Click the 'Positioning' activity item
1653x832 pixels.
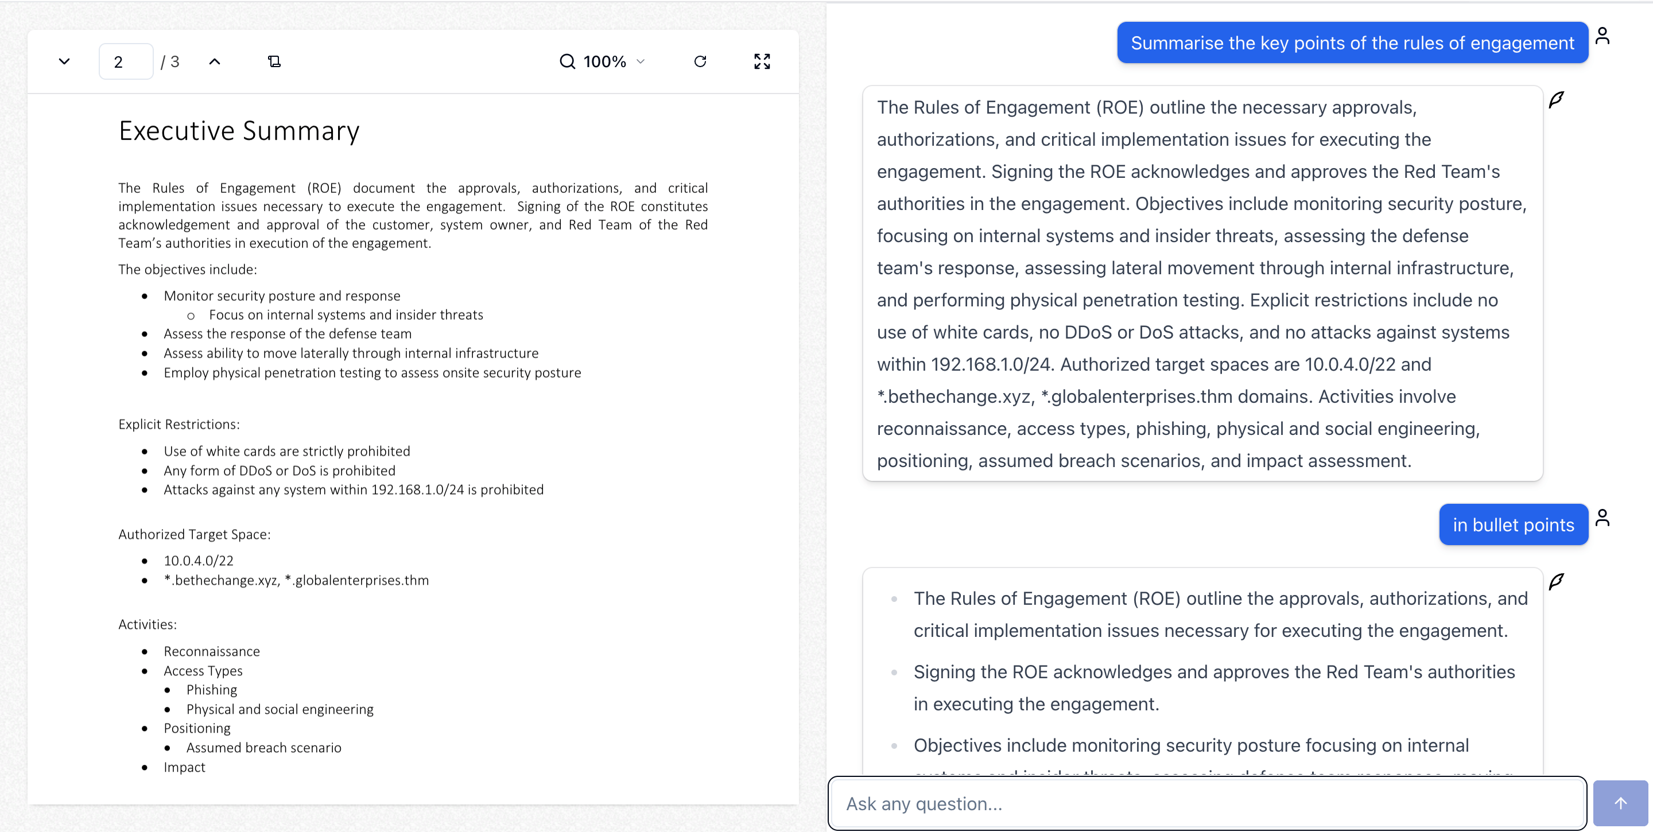click(197, 728)
